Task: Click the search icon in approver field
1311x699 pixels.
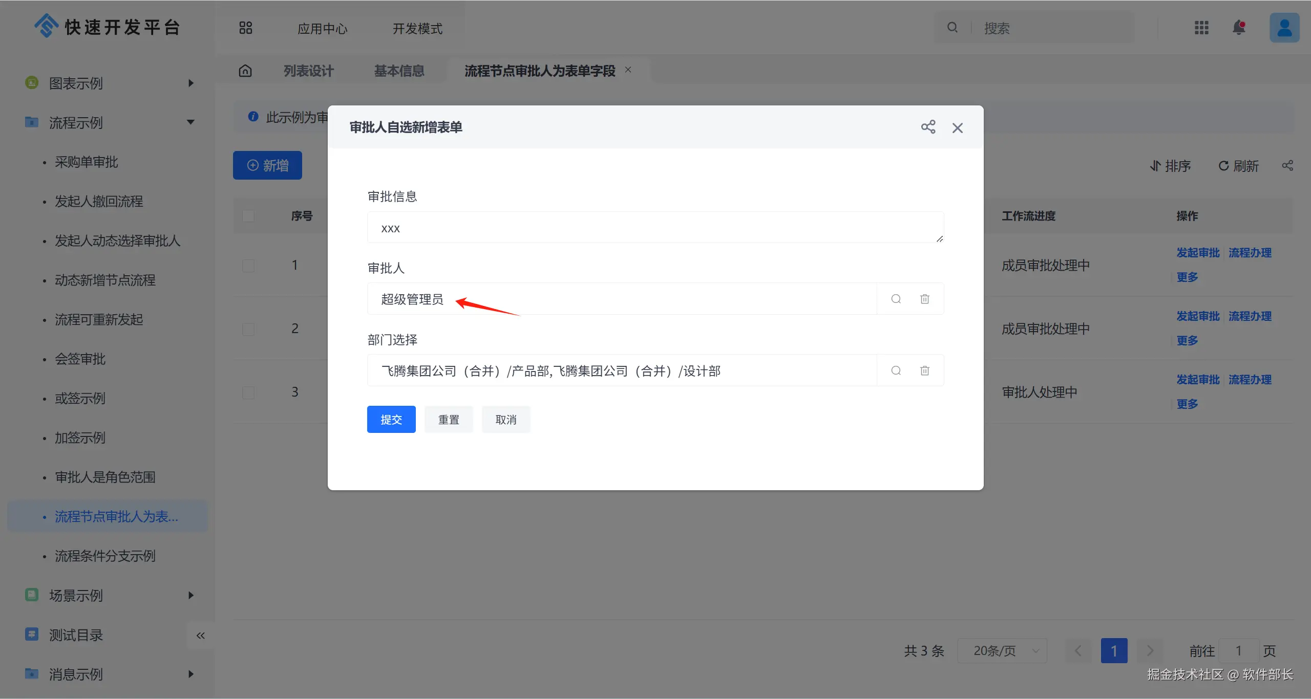Action: [x=896, y=299]
